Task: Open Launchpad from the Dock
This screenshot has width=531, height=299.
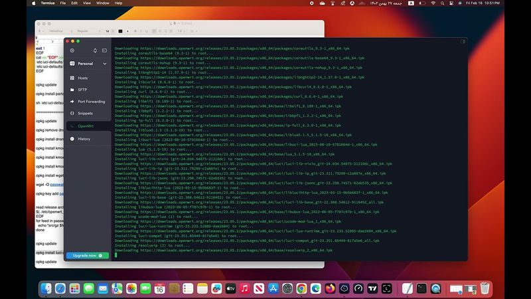Action: (x=74, y=288)
